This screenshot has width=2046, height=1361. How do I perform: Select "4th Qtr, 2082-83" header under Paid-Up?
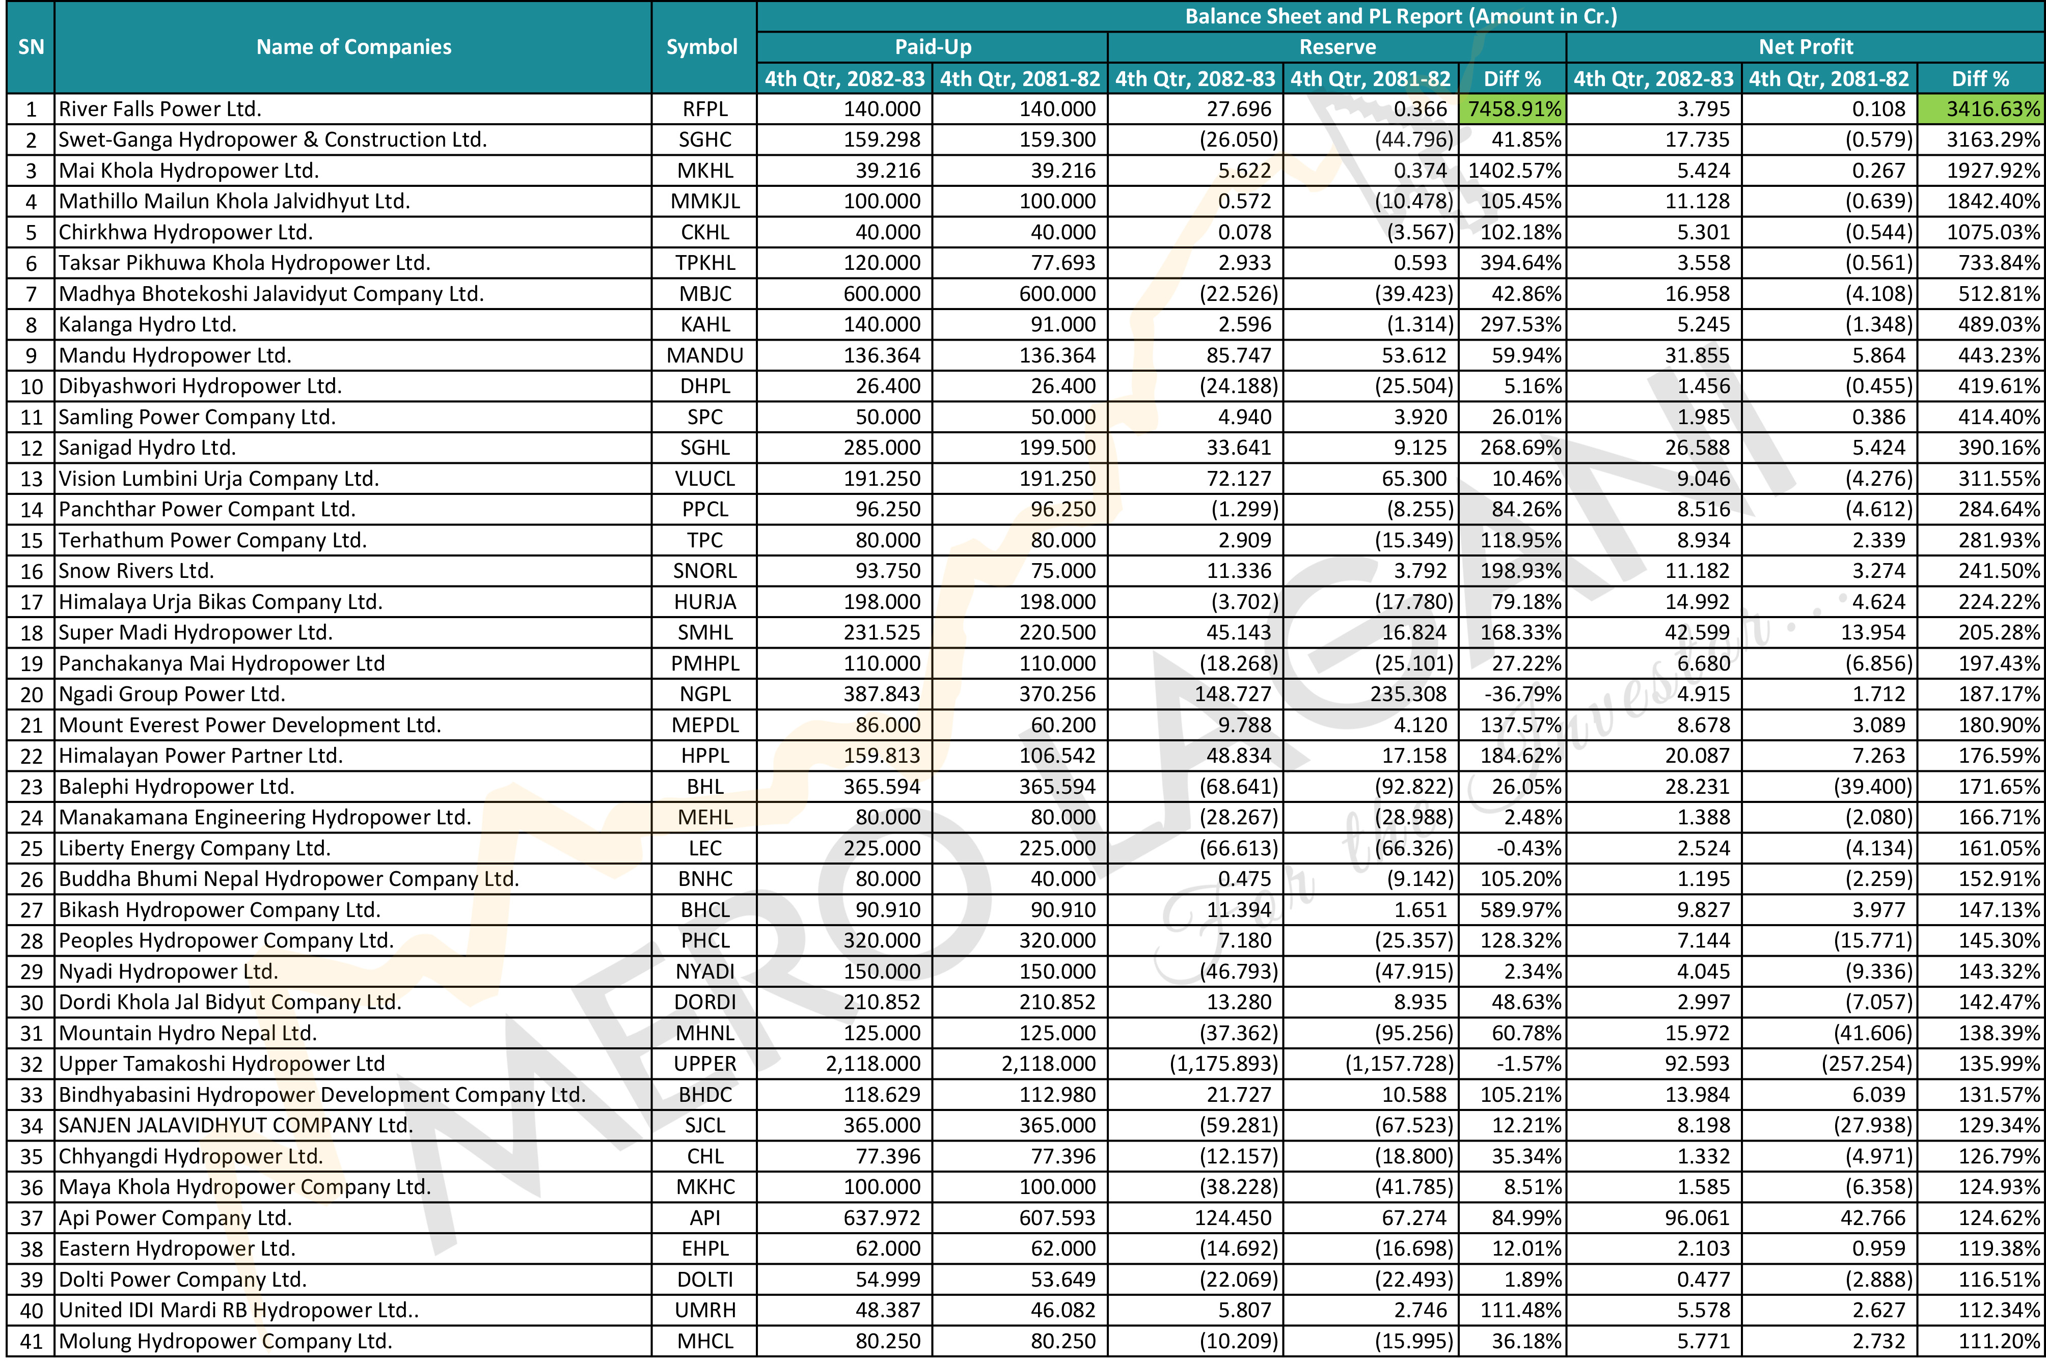click(x=844, y=79)
